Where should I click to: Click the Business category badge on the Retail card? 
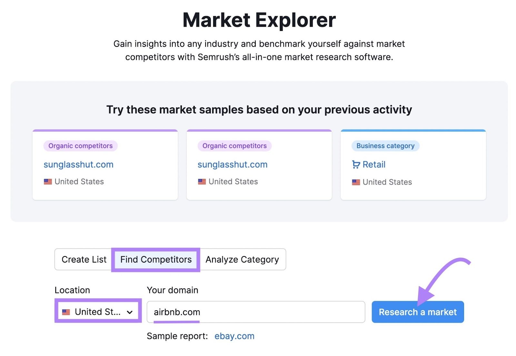[x=385, y=146]
